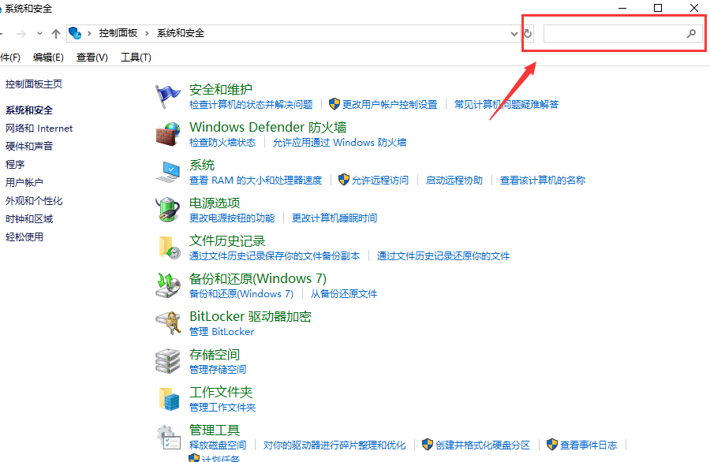The width and height of the screenshot is (710, 462).
Task: Click the shield icon beside 创建并格式化硬盘分区
Action: pyautogui.click(x=428, y=445)
